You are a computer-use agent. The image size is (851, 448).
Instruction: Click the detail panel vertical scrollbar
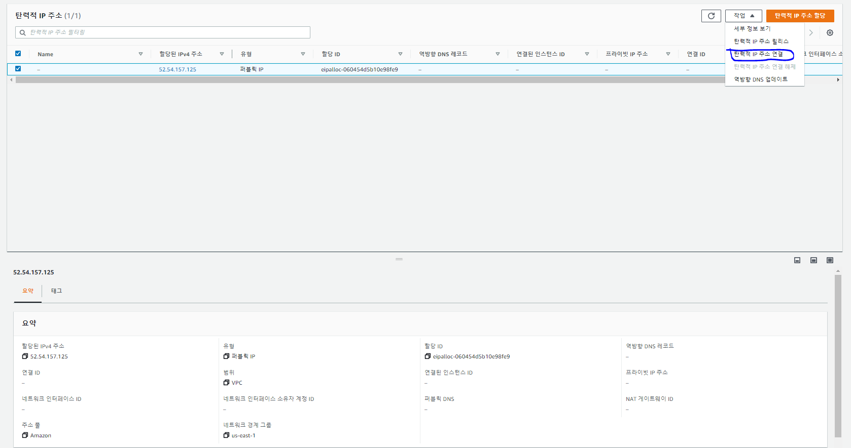point(838,356)
